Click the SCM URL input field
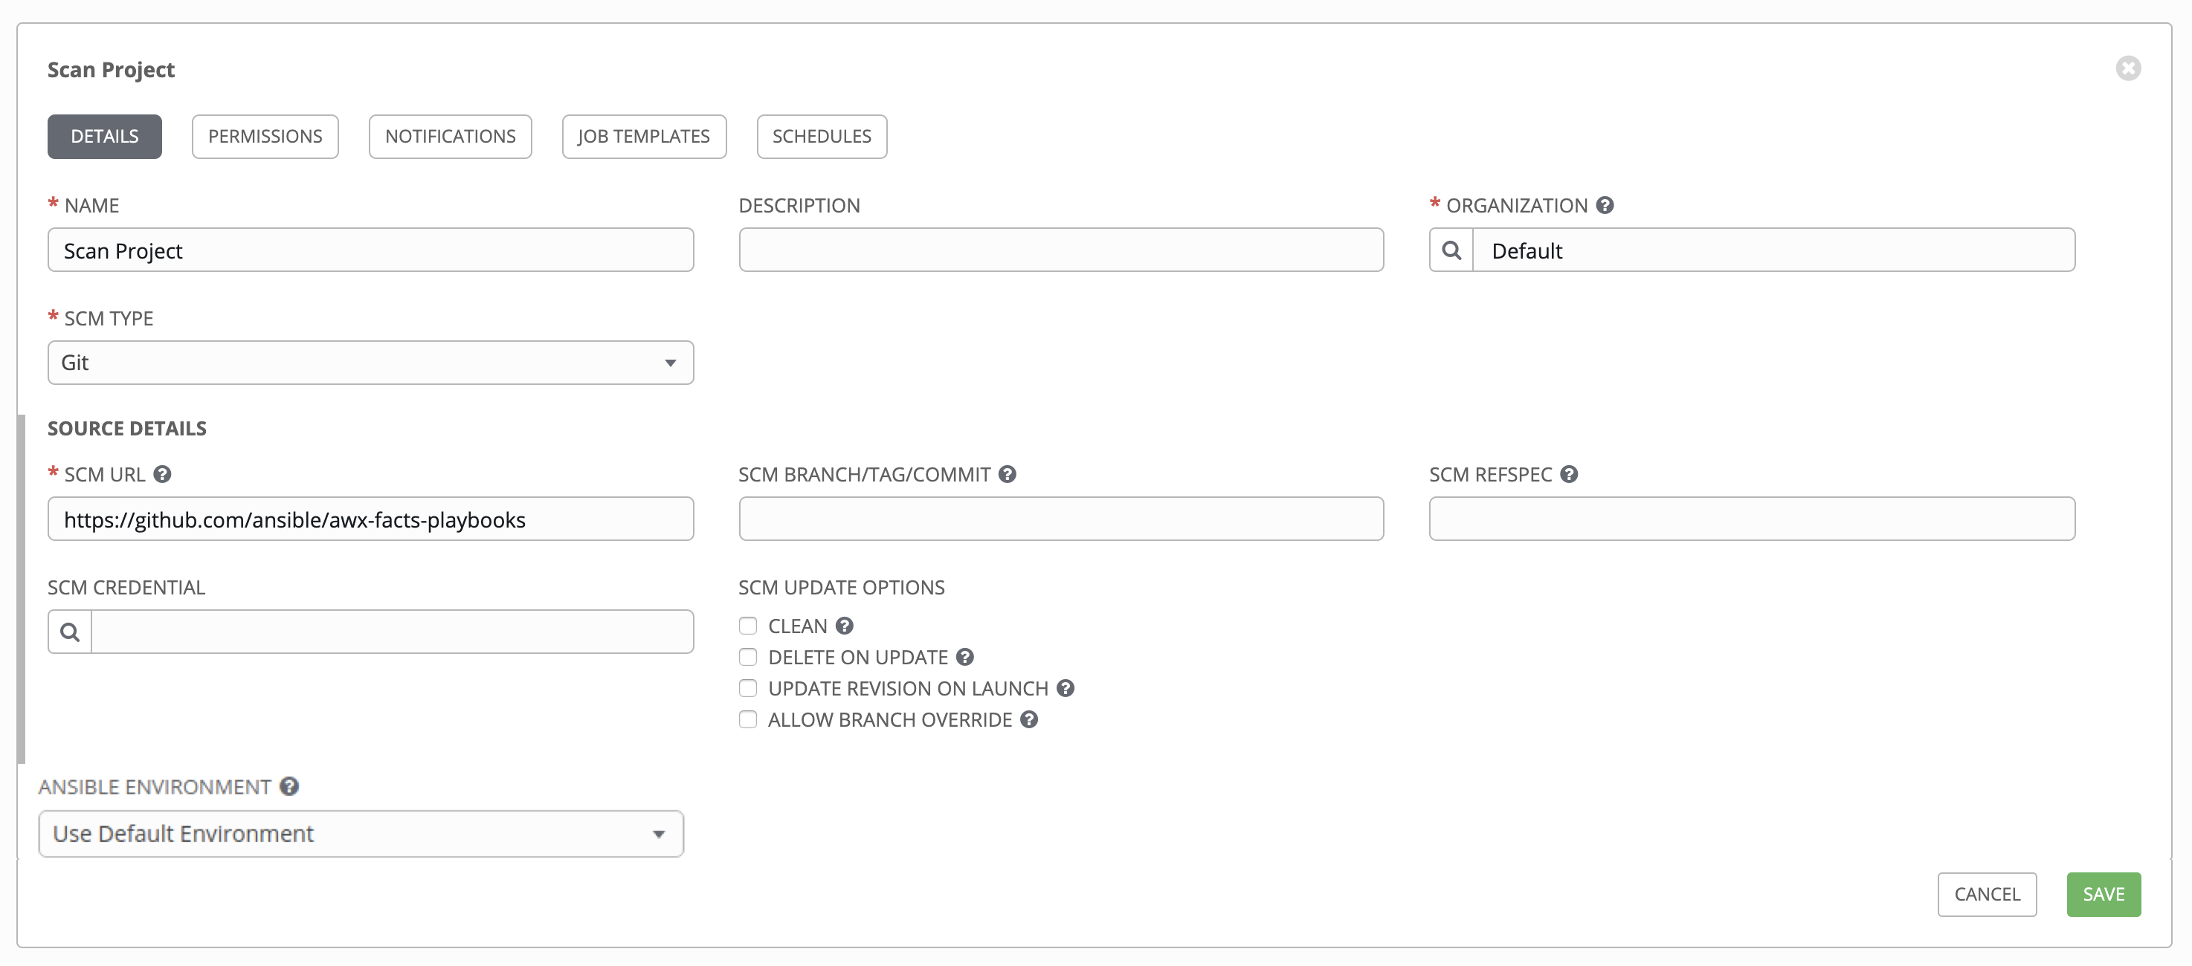 [x=371, y=519]
